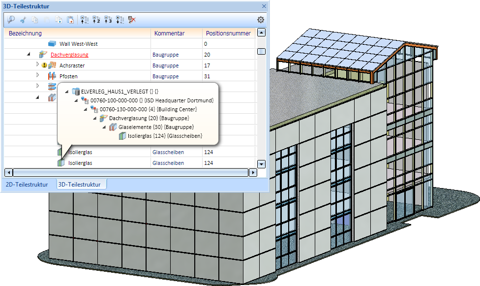Click the horizontal scrollbar right arrow
The image size is (480, 286).
pyautogui.click(x=253, y=173)
